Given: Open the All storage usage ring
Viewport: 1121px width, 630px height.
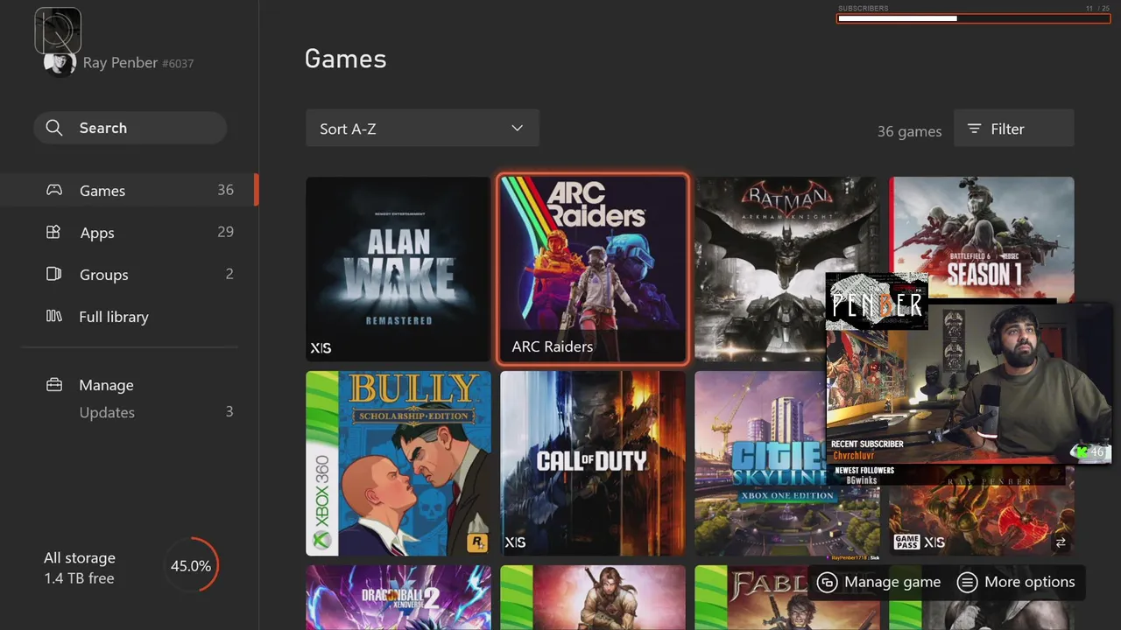Looking at the screenshot, I should tap(191, 566).
